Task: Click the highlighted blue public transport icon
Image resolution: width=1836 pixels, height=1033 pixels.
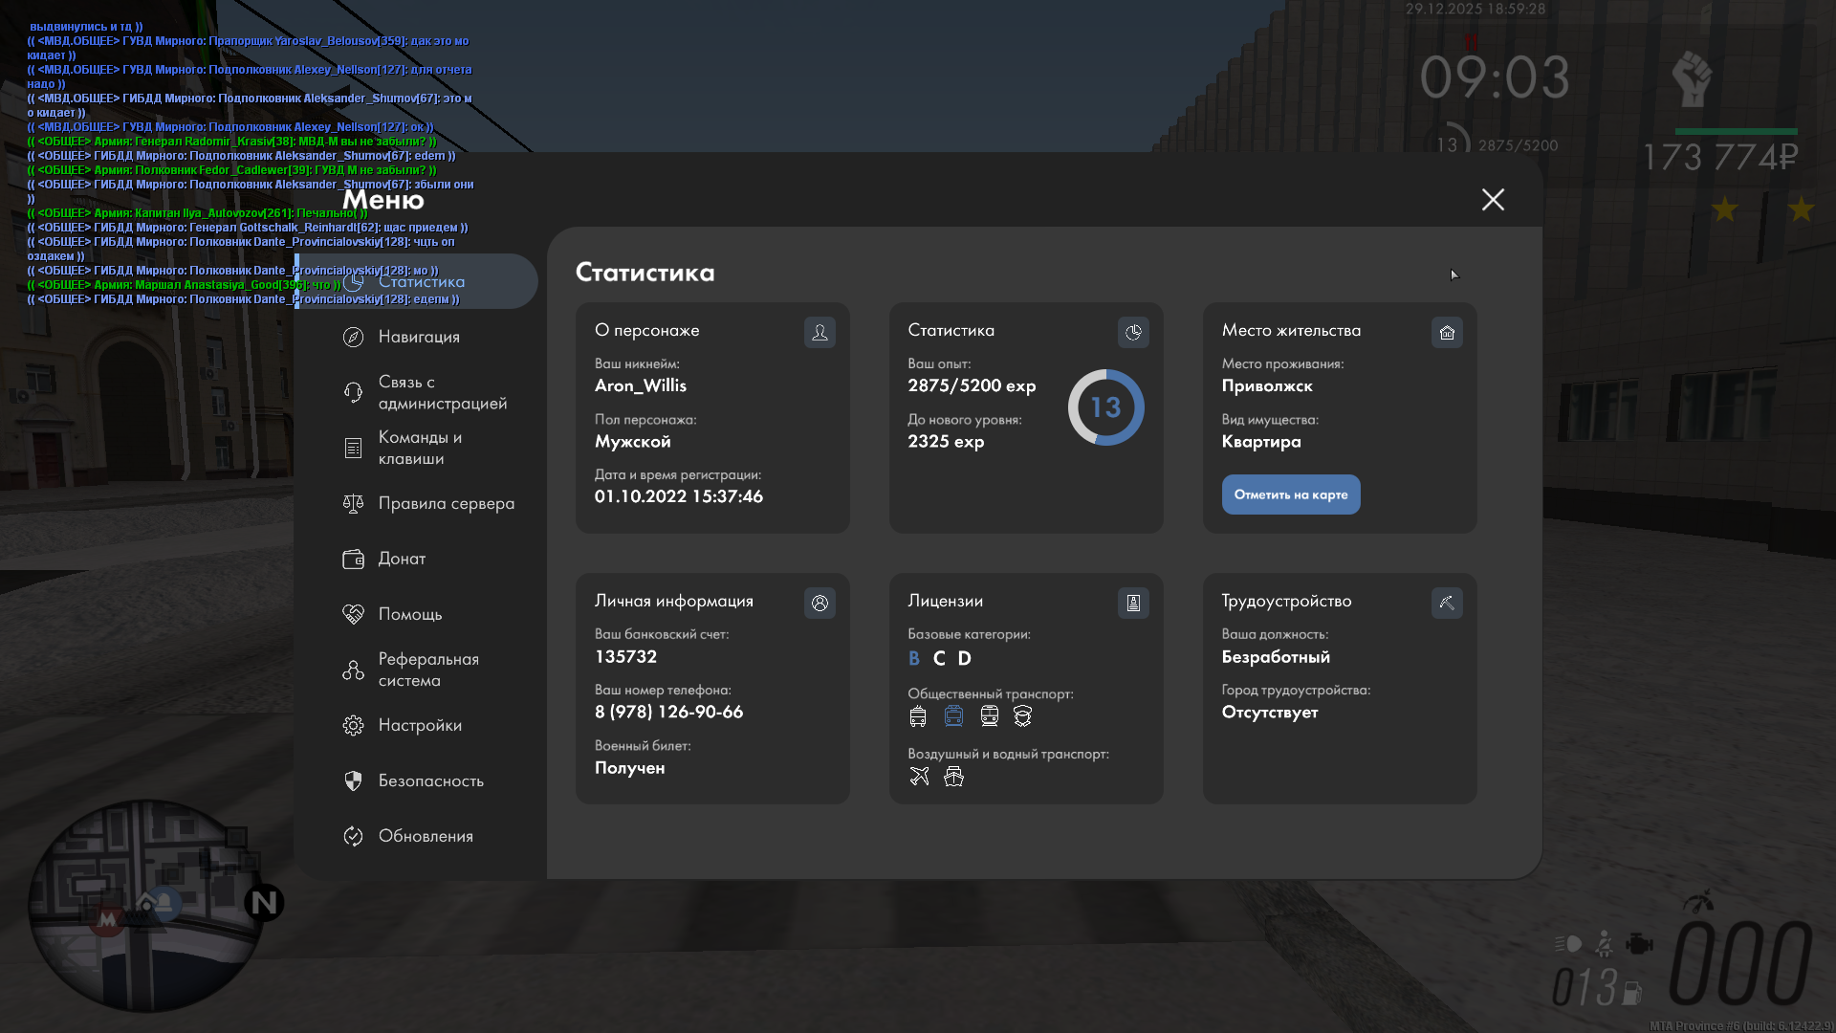Action: pos(953,716)
